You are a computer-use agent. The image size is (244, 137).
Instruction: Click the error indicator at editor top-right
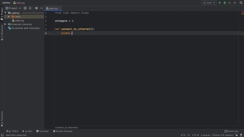pos(242,13)
